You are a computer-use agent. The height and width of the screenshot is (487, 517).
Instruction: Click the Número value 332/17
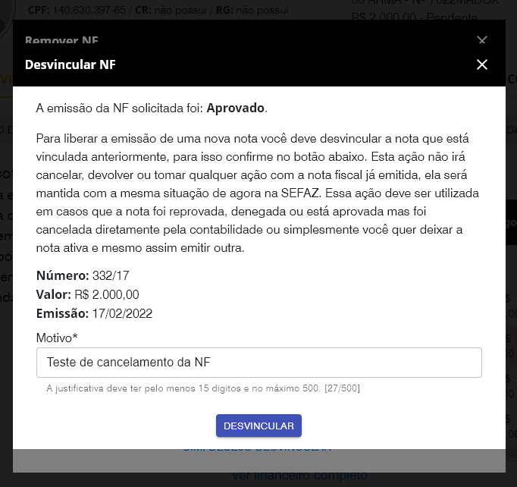tap(111, 275)
